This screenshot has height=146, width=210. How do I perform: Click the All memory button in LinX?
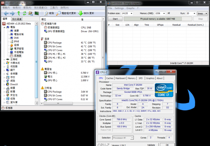169,13
